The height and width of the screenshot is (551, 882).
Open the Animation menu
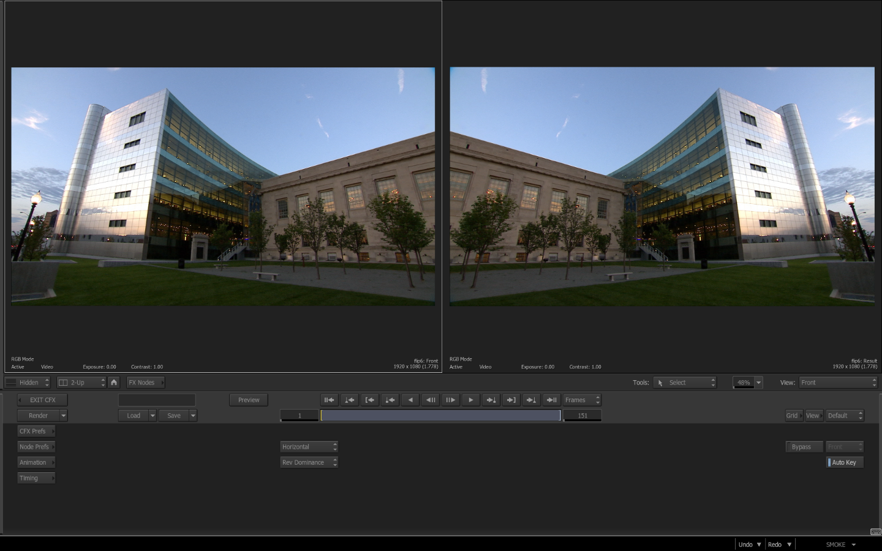click(36, 463)
